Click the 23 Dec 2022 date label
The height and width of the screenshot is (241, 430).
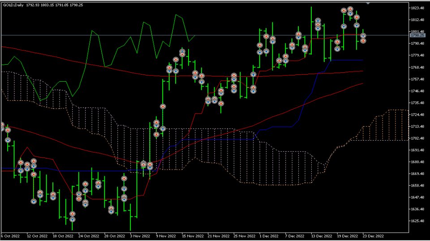(373, 236)
